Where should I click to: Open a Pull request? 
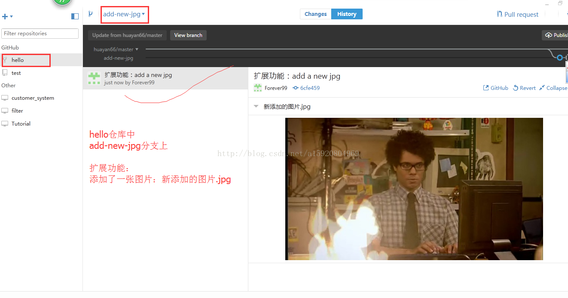click(517, 14)
